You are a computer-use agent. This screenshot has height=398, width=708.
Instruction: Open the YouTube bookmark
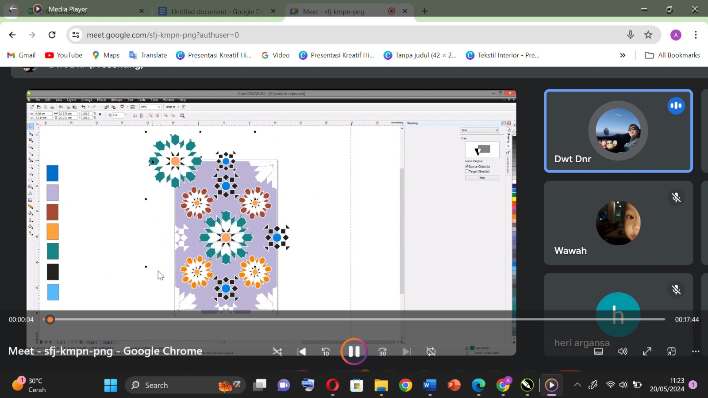tap(64, 55)
